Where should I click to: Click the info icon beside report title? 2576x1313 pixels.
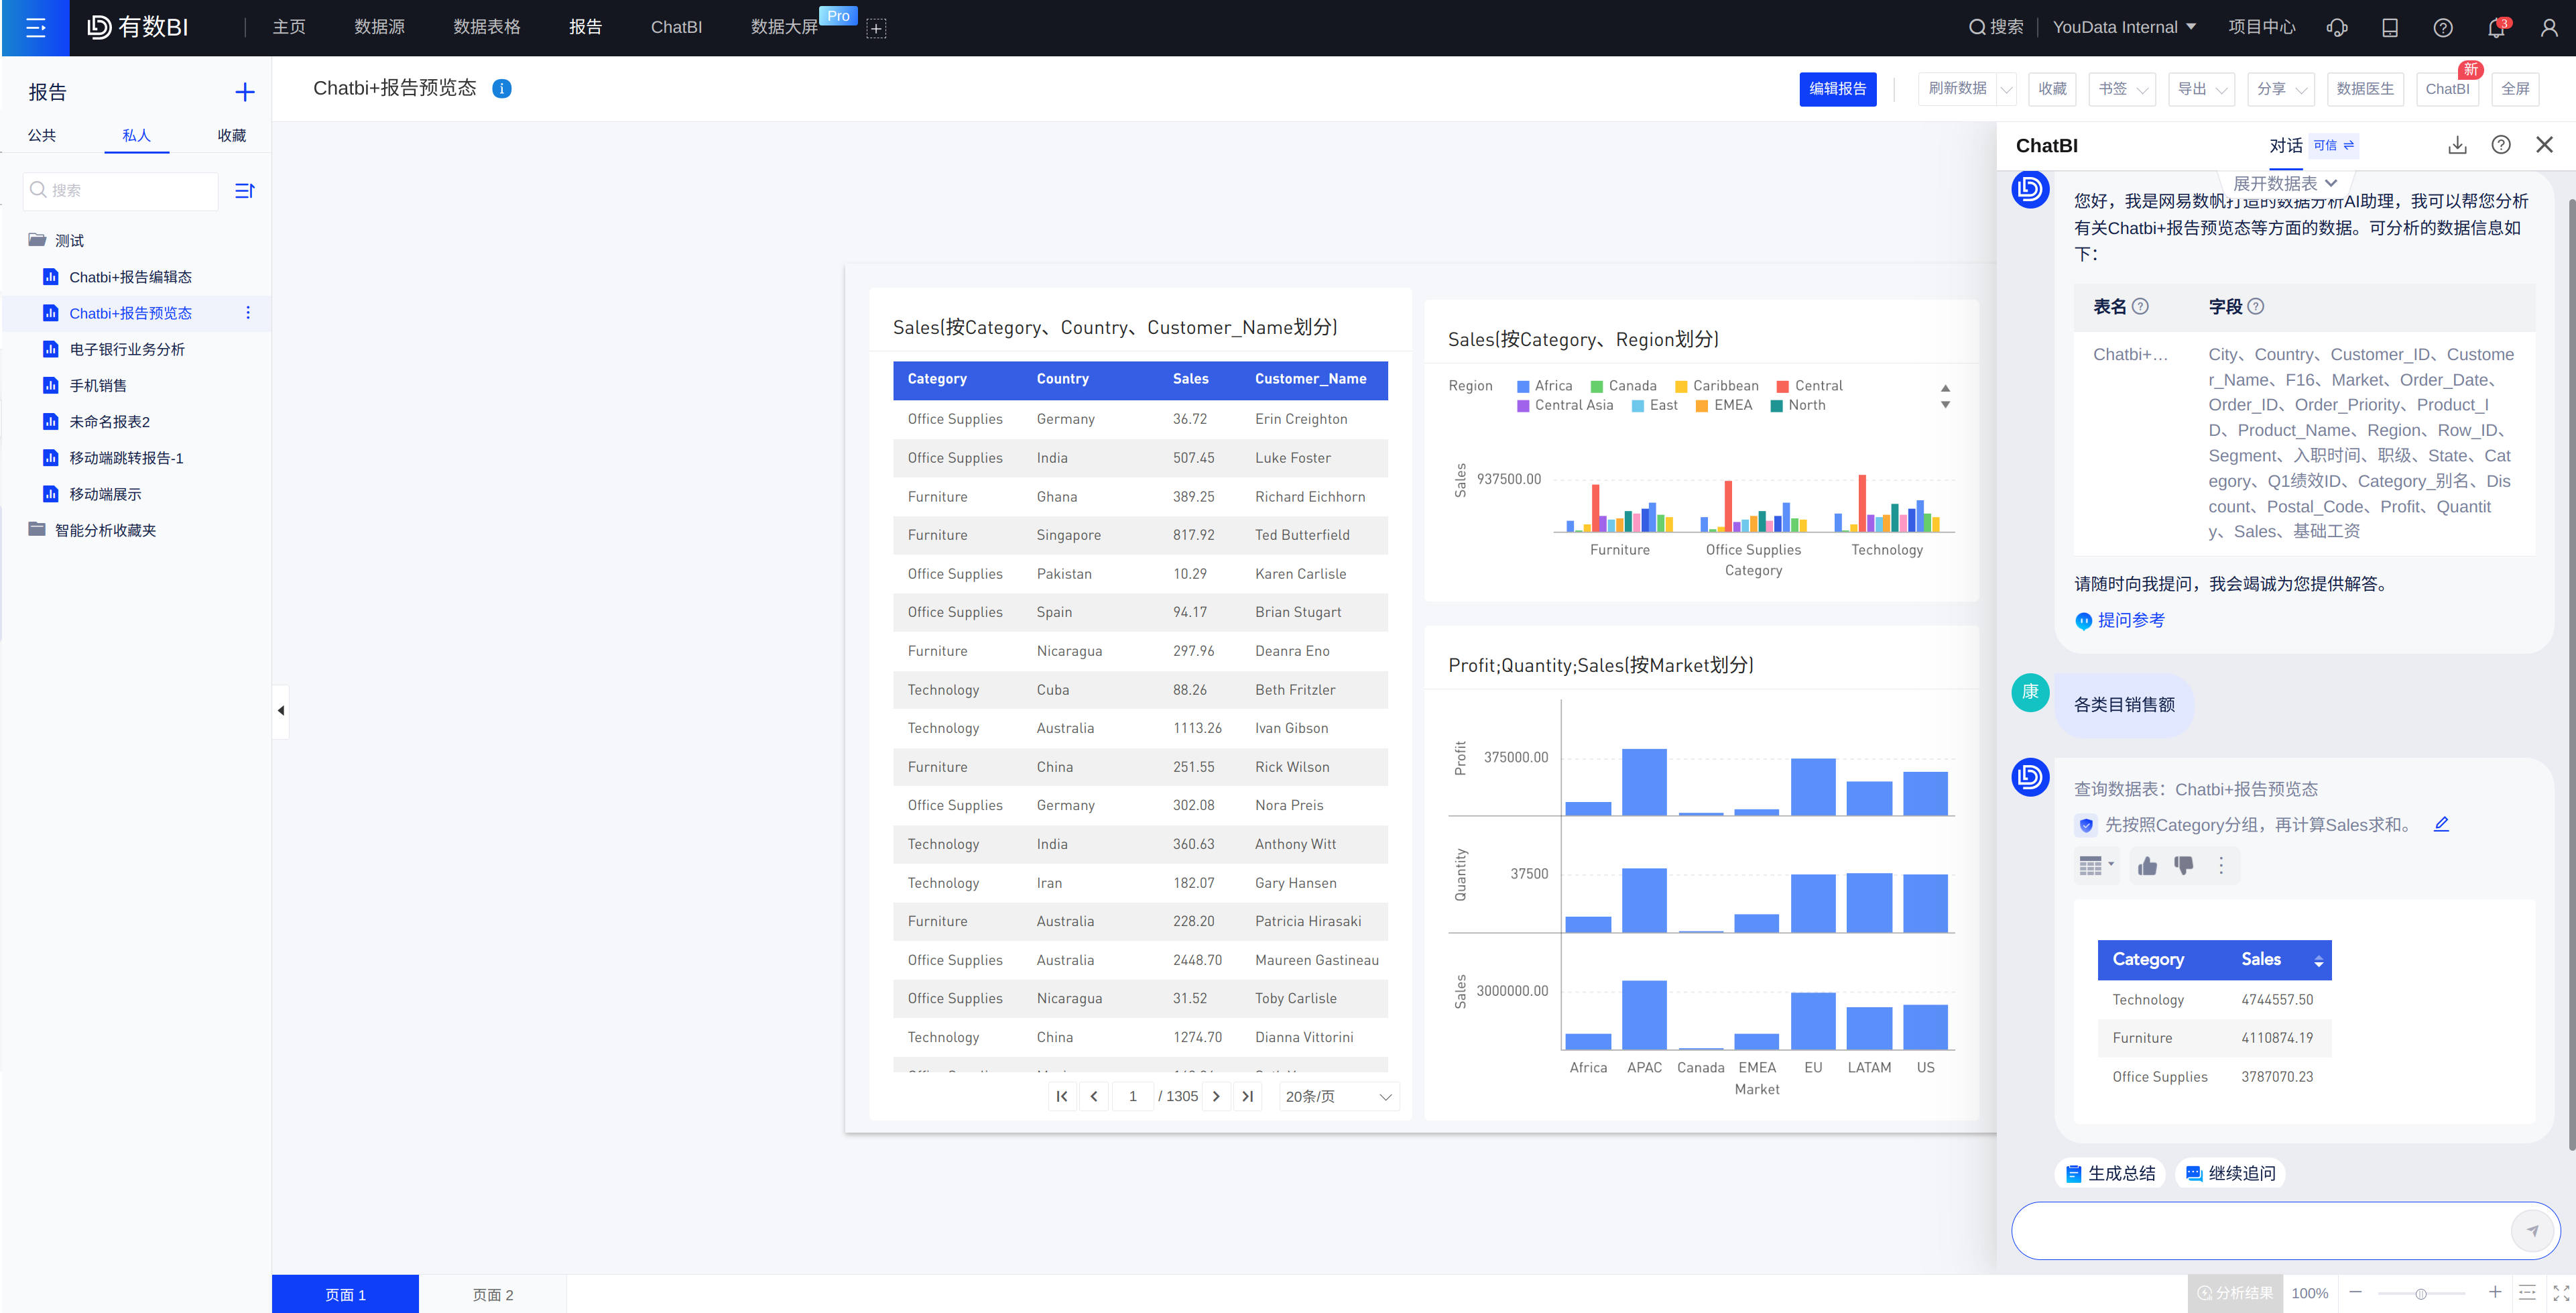click(502, 88)
